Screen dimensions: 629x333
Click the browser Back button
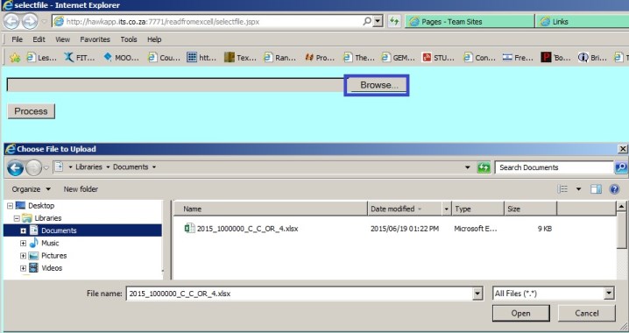(11, 22)
